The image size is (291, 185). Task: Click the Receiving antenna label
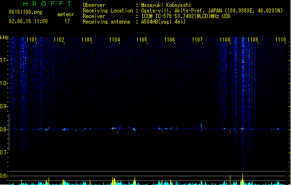click(106, 22)
